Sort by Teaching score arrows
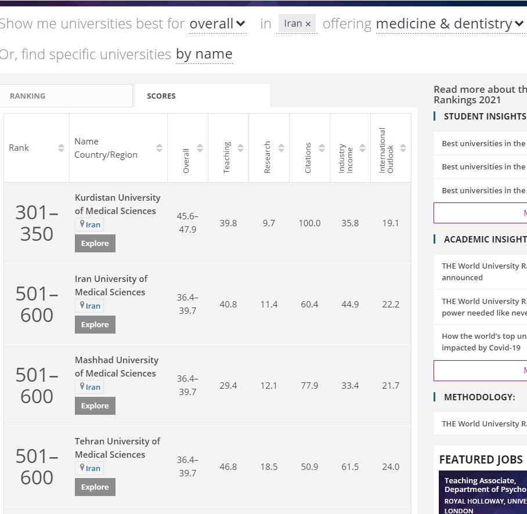Viewport: 527px width, 514px height. [x=241, y=148]
